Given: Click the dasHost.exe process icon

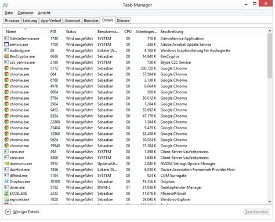Looking at the screenshot, I should point(6,170).
